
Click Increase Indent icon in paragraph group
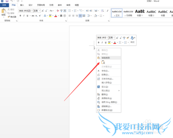(91, 11)
